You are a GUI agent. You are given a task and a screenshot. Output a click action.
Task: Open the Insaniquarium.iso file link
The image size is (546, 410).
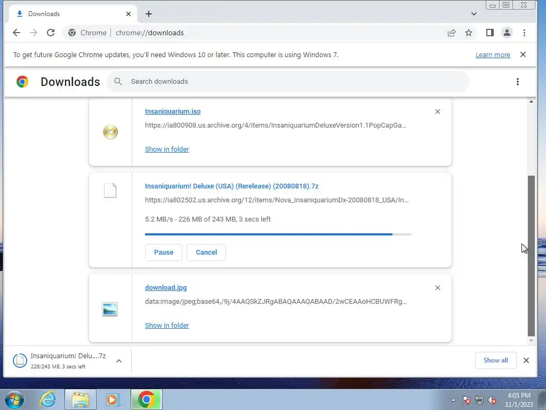pyautogui.click(x=173, y=111)
